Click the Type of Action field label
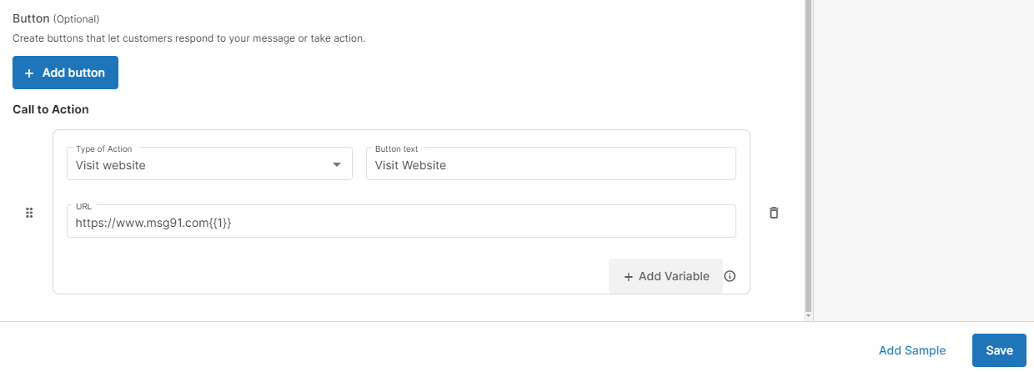This screenshot has width=1034, height=372. click(104, 148)
